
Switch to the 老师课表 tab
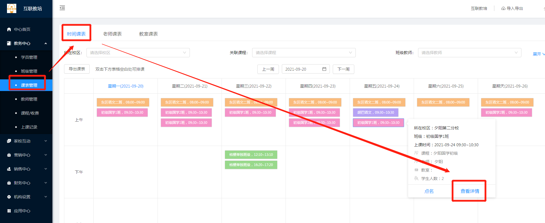112,34
